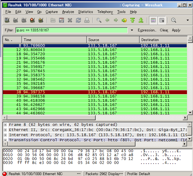Expand Transmission Control Protocol row
Image resolution: width=193 pixels, height=176 pixels.
point(5,140)
